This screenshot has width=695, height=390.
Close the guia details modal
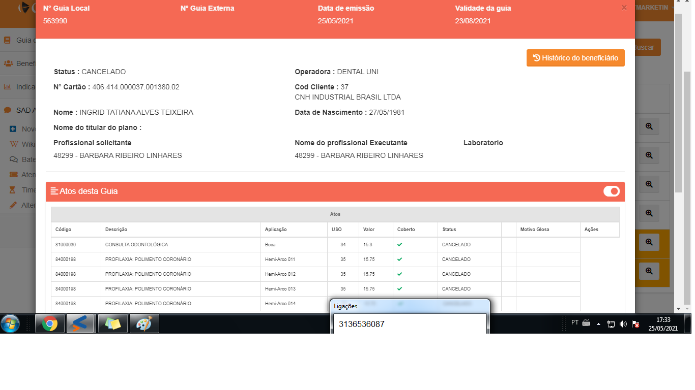624,8
